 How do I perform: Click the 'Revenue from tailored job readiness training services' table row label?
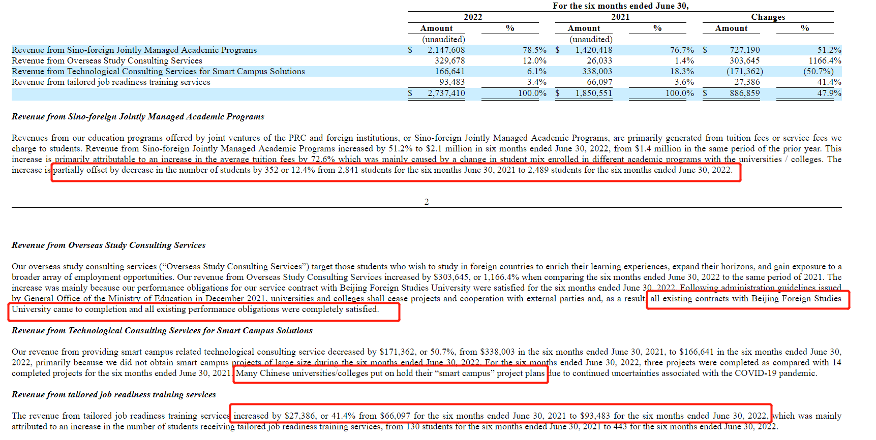pos(111,82)
